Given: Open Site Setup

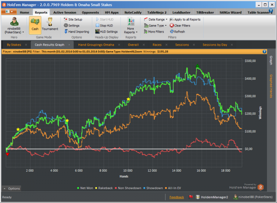Looking at the screenshot, I should (73, 19).
